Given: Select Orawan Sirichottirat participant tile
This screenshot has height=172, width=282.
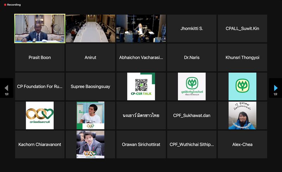Looking at the screenshot, I should click(x=141, y=144).
